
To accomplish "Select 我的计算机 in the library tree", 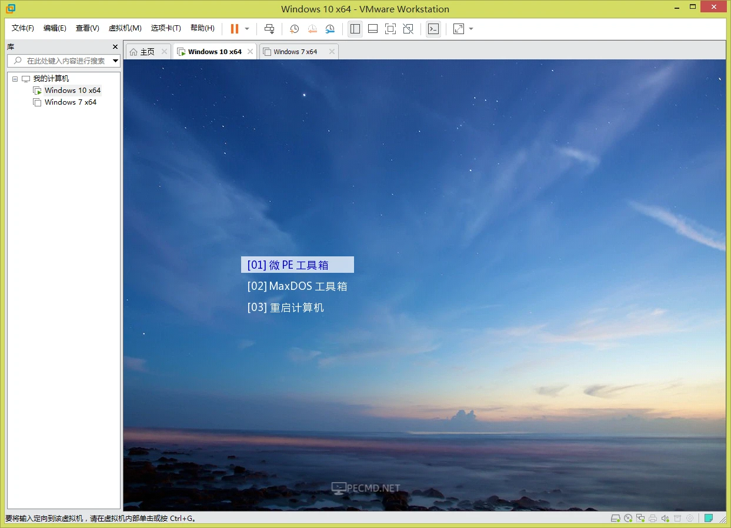I will tap(51, 79).
